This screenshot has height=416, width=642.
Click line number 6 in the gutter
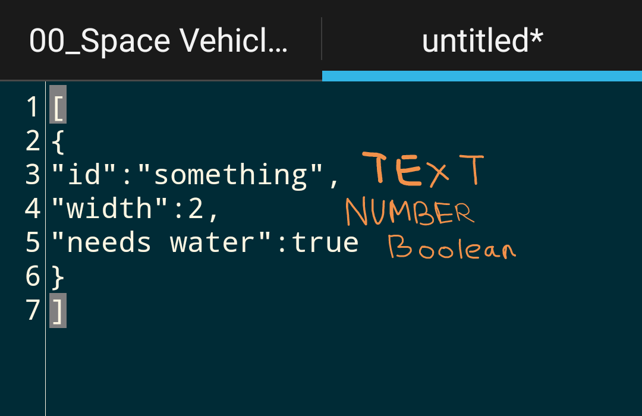(32, 276)
